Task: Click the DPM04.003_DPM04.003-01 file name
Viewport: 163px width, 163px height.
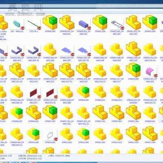Action: point(150,101)
